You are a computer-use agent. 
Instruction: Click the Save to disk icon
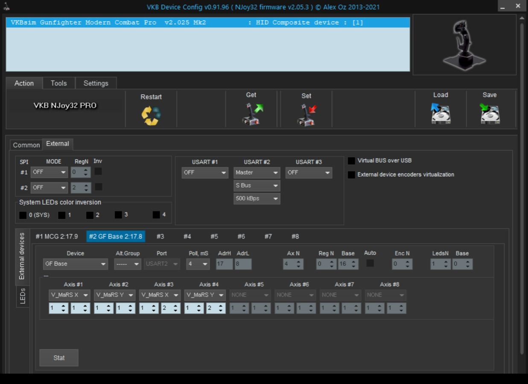coord(489,114)
